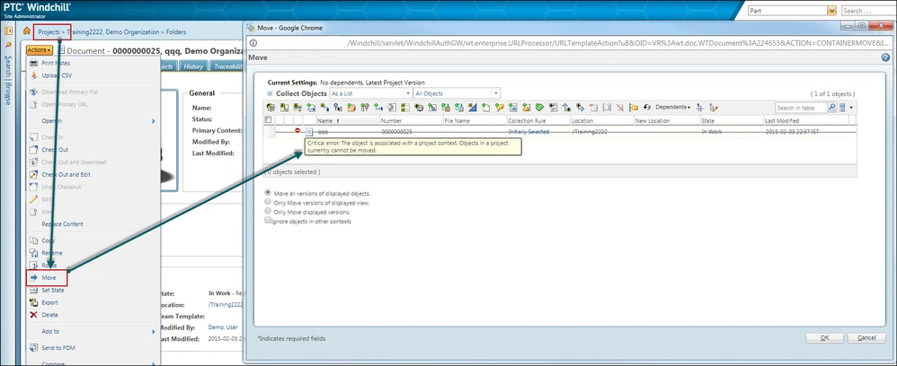Enable Ignore objects in other contexts
The image size is (897, 366).
[268, 221]
